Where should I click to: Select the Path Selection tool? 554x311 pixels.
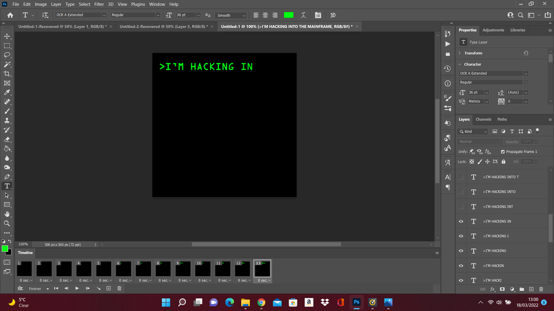click(7, 195)
